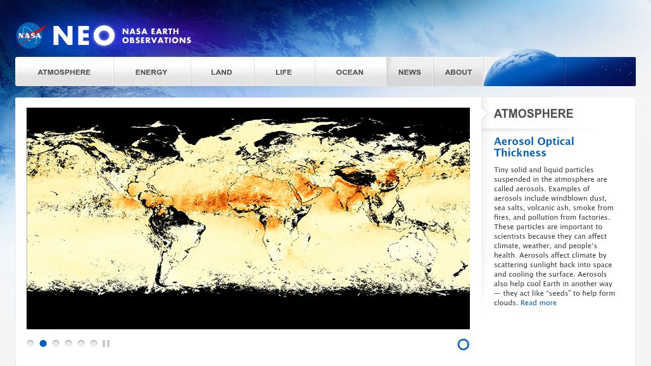Click the Read more link
651x366 pixels.
click(538, 303)
